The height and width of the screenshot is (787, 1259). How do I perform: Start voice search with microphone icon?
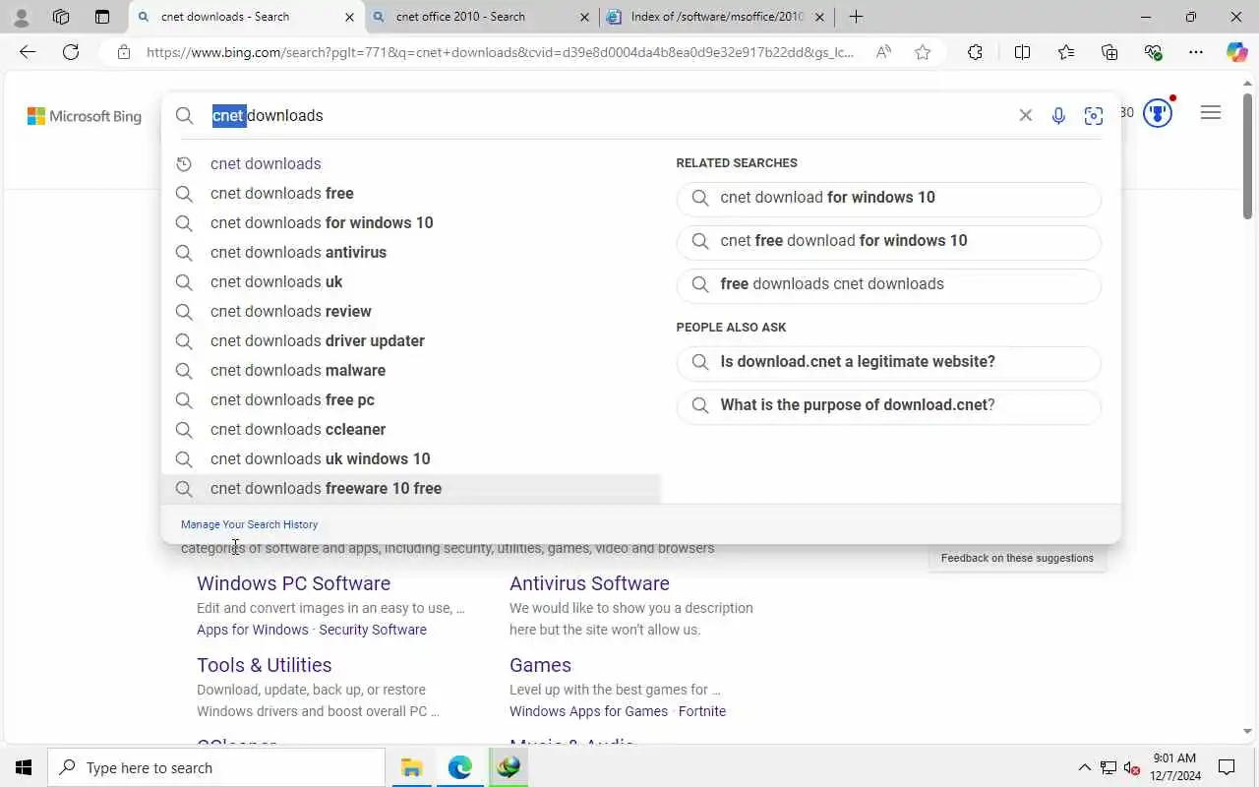(x=1058, y=115)
